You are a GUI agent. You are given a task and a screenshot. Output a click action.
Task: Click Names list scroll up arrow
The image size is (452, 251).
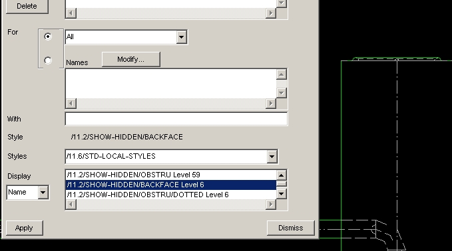[x=282, y=74]
